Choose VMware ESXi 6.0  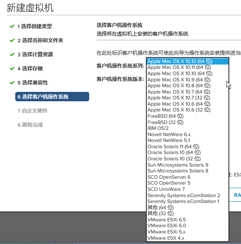point(188,226)
